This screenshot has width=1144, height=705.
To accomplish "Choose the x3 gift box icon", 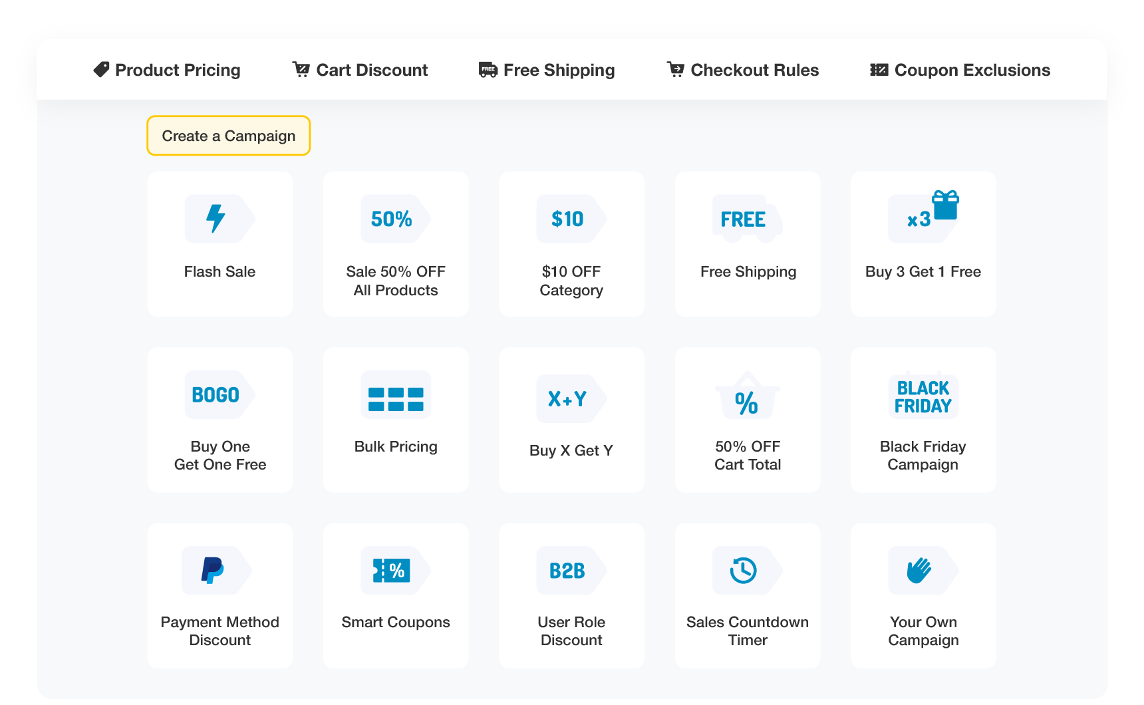I will [923, 216].
